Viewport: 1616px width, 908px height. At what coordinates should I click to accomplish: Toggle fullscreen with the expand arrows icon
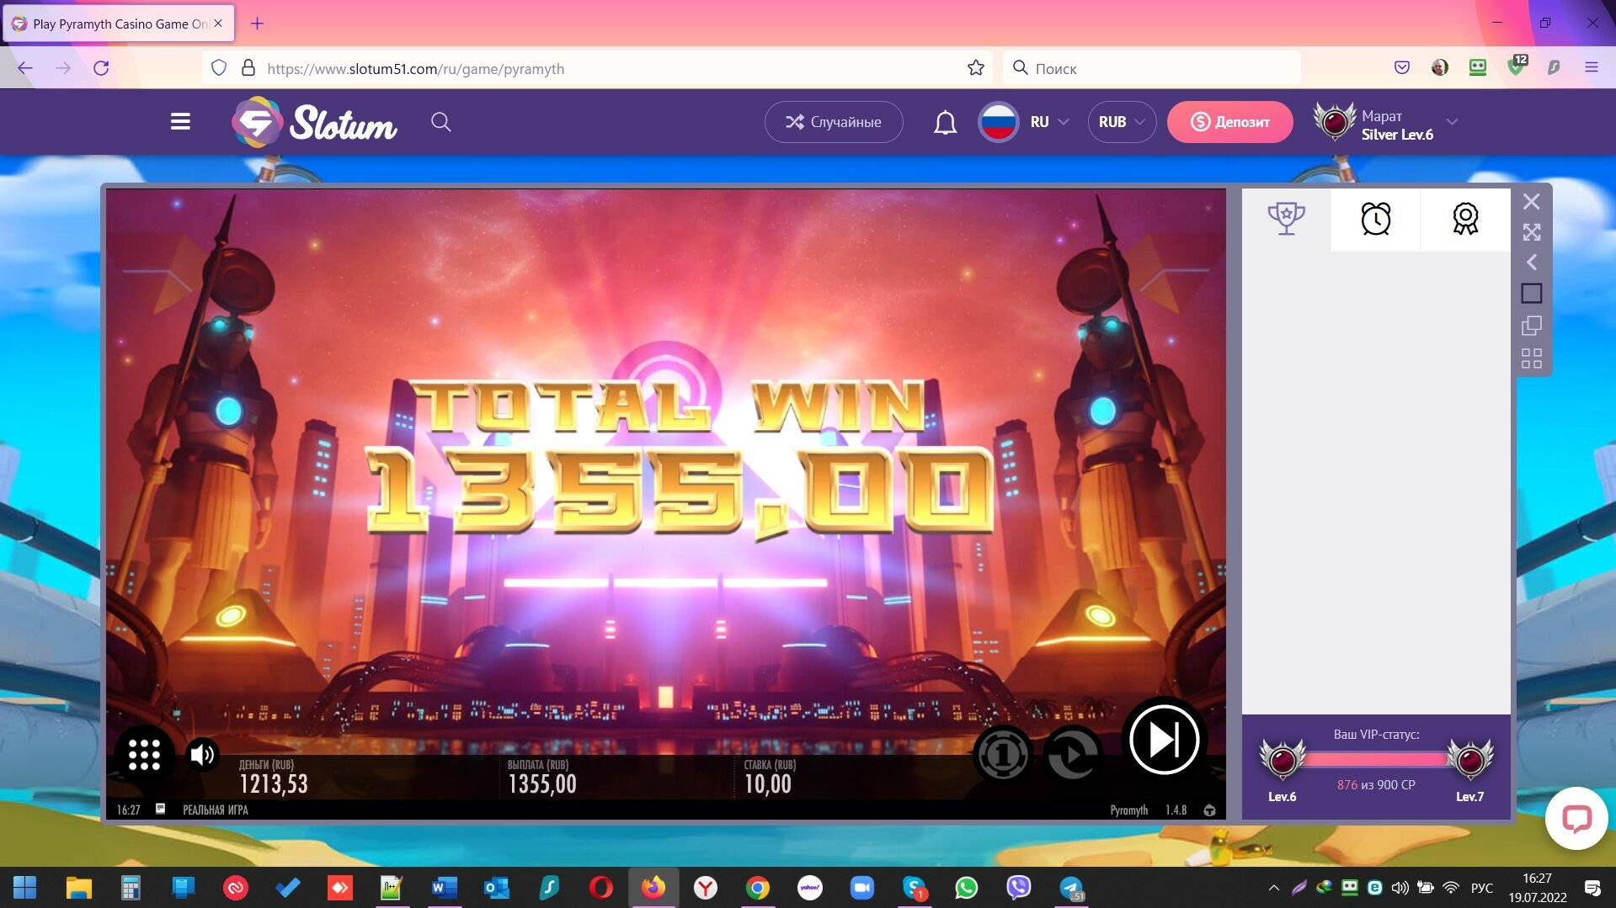(x=1531, y=232)
